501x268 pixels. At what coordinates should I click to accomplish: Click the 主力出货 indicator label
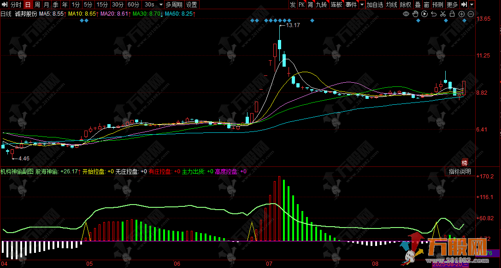(x=193, y=171)
